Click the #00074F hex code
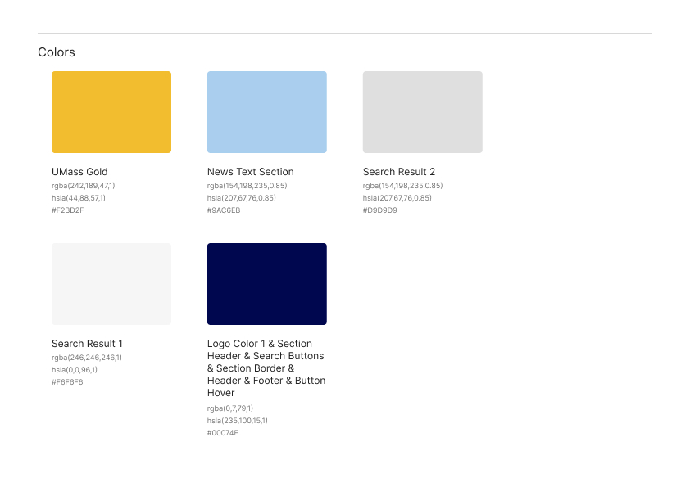690x487 pixels. click(223, 433)
